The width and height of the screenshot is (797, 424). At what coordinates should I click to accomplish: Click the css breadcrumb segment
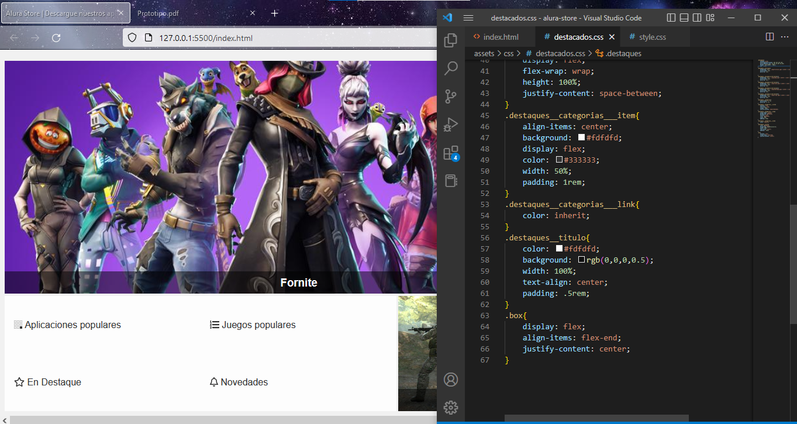[x=509, y=53]
